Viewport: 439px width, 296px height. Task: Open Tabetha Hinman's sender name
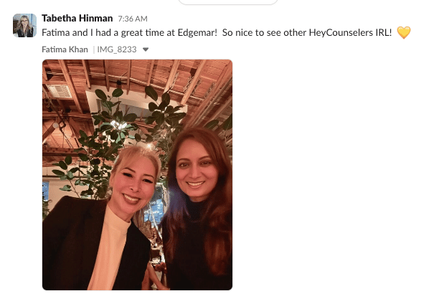[77, 18]
